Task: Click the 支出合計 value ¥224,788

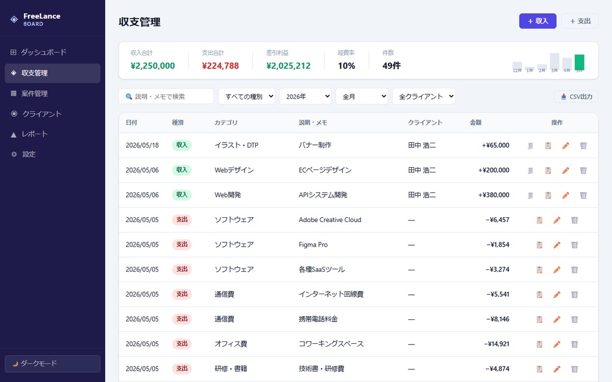Action: 221,66
